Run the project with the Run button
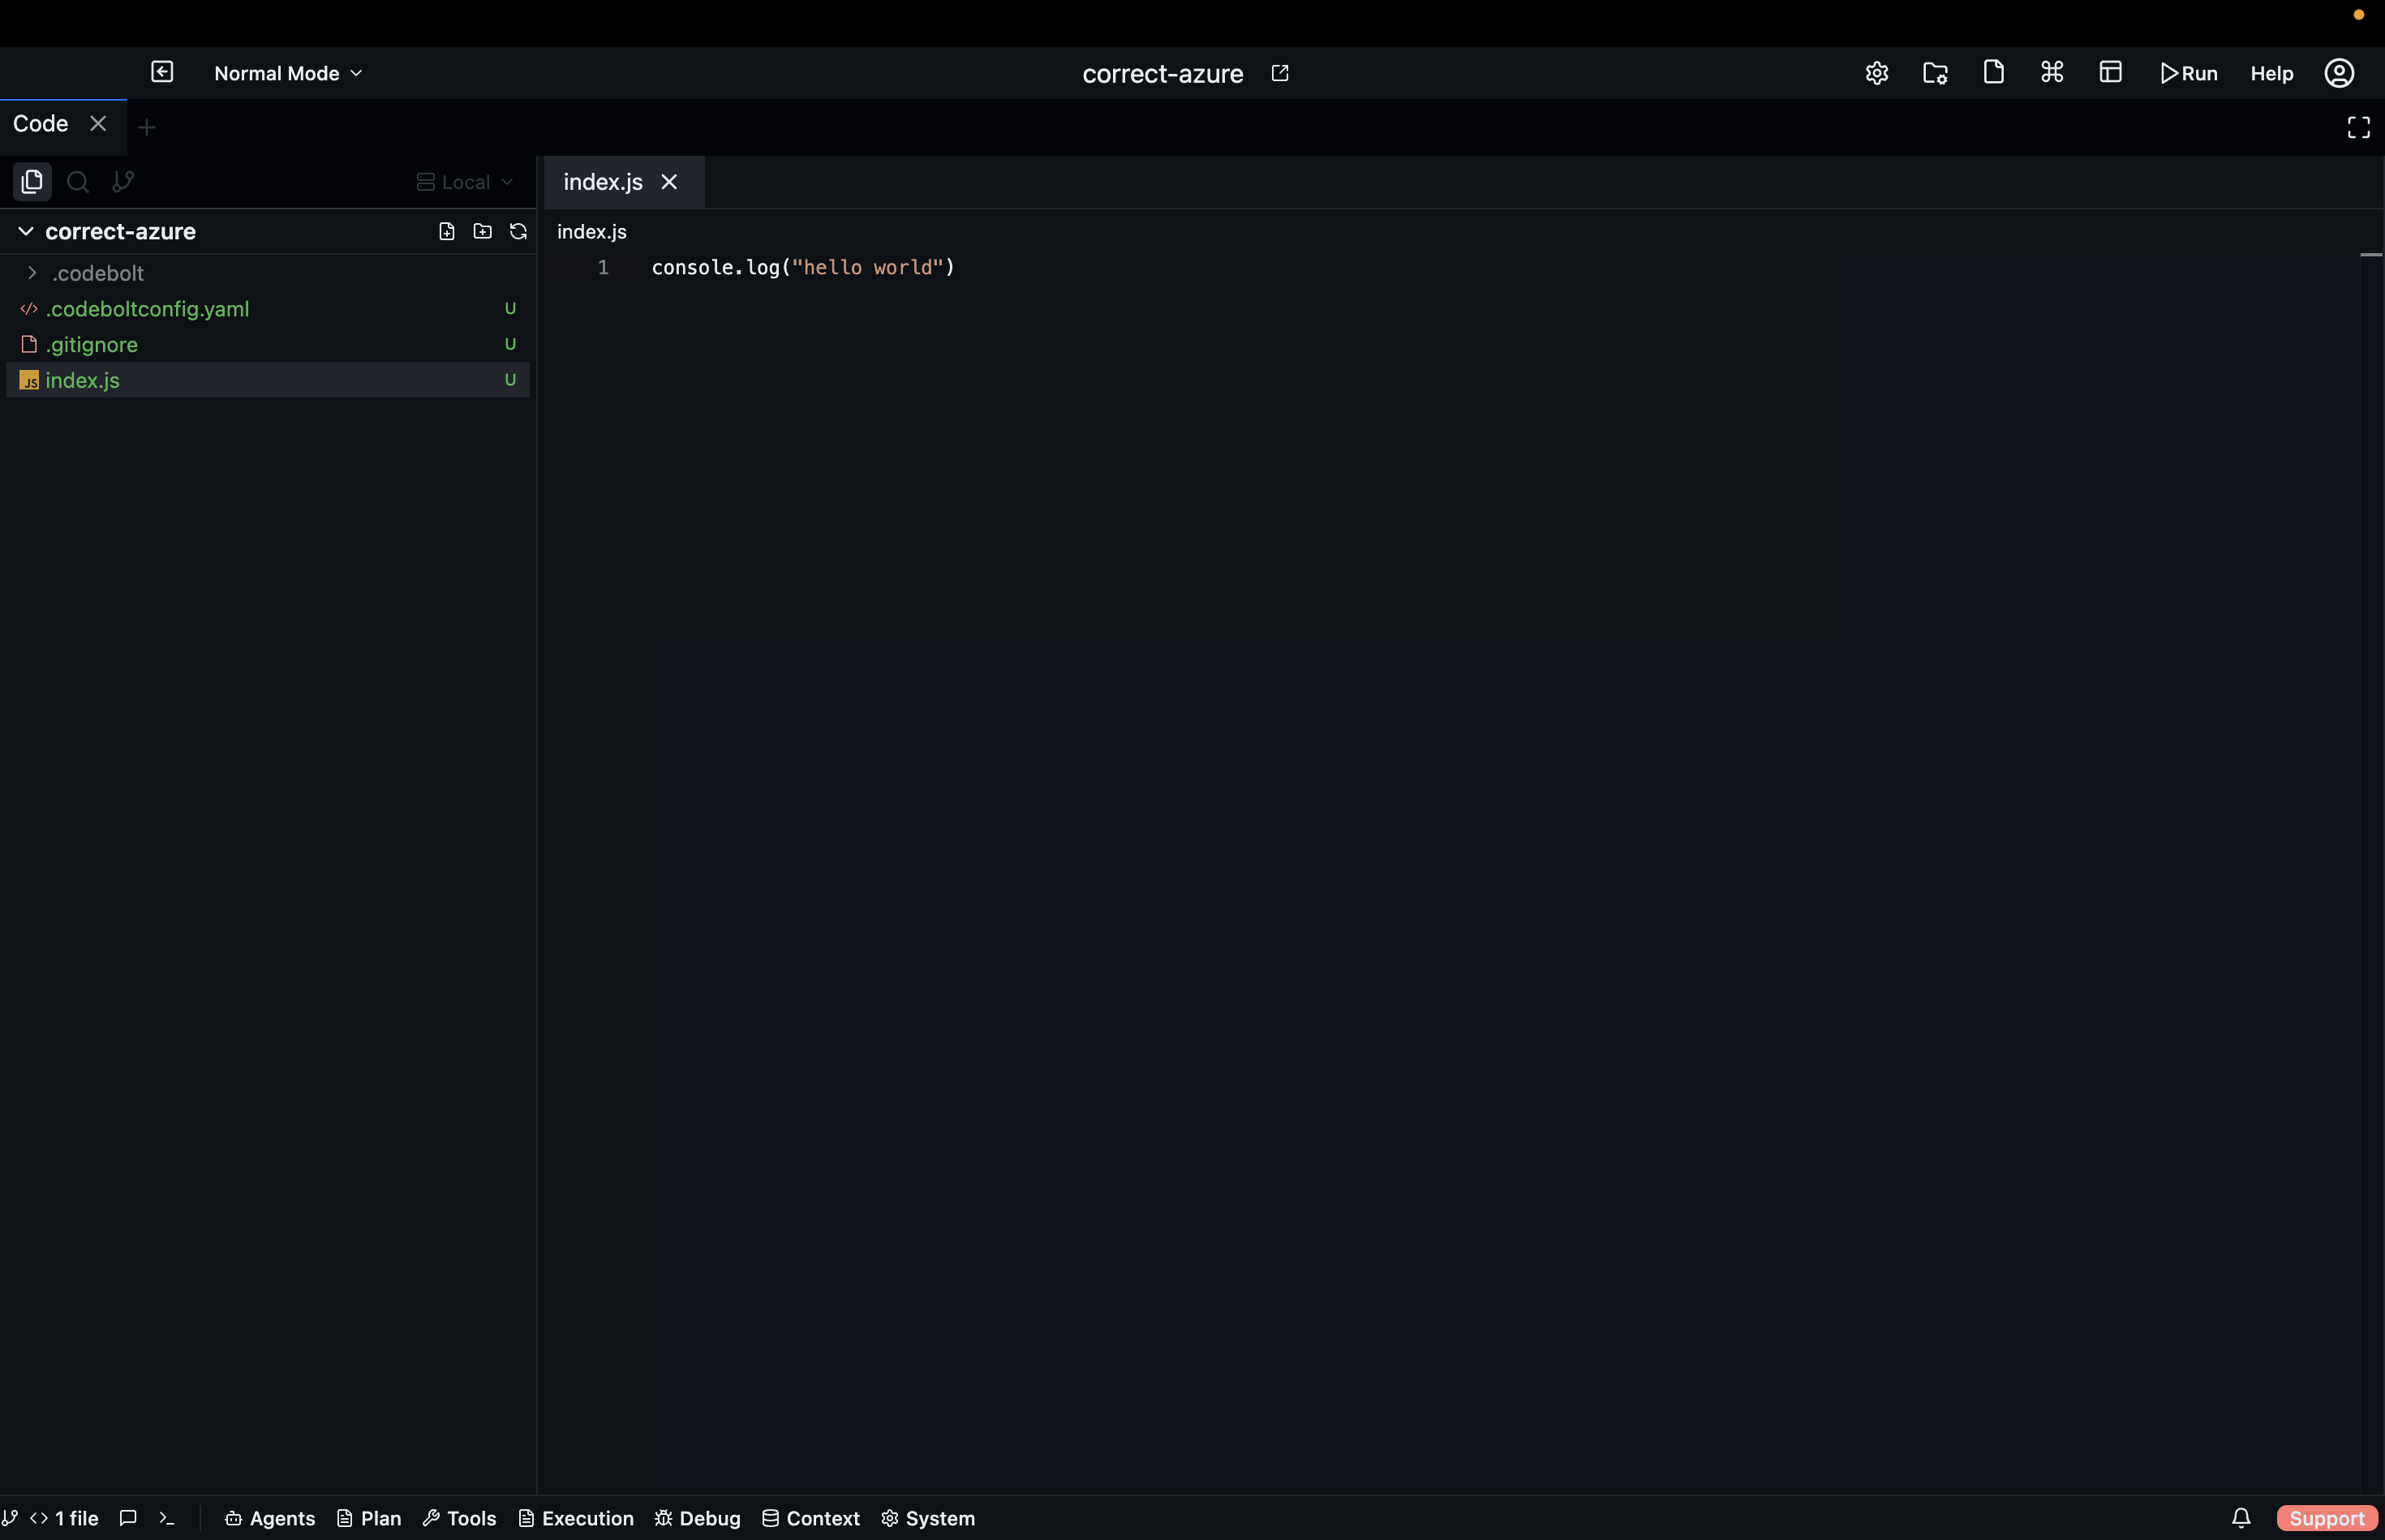The height and width of the screenshot is (1540, 2385). pos(2187,72)
